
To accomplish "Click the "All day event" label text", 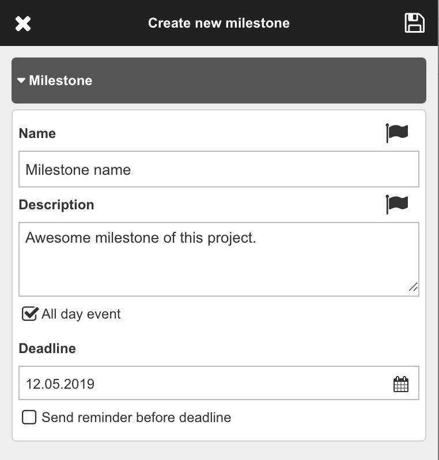I will click(x=81, y=314).
